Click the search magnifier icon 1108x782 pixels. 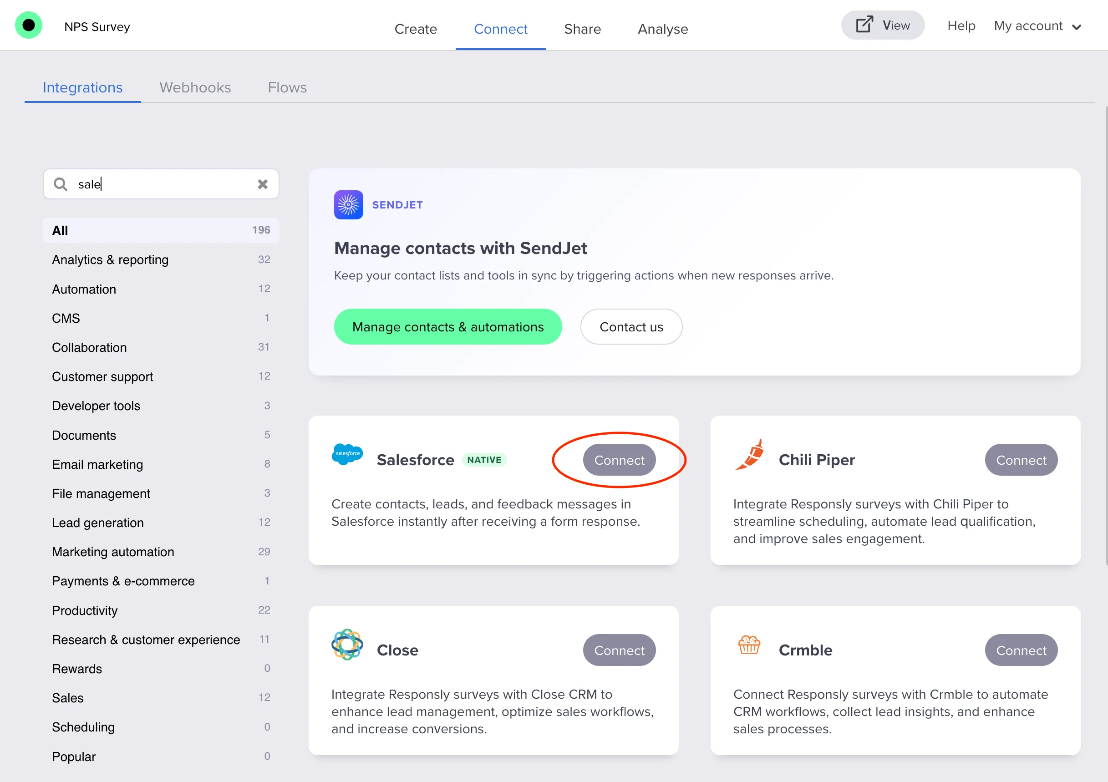[x=61, y=184]
